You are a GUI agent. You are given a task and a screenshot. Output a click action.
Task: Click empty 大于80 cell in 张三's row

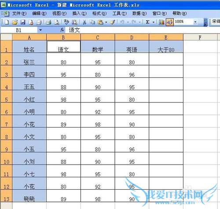point(166,59)
